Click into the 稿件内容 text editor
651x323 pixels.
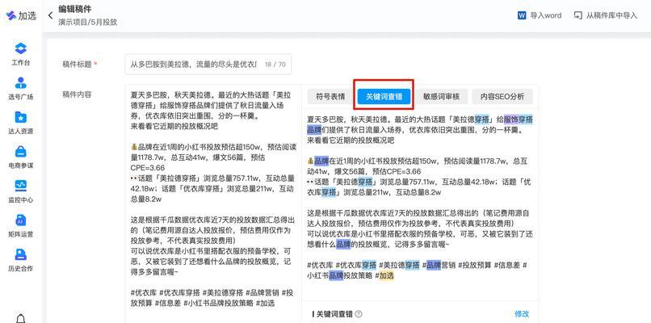click(213, 203)
